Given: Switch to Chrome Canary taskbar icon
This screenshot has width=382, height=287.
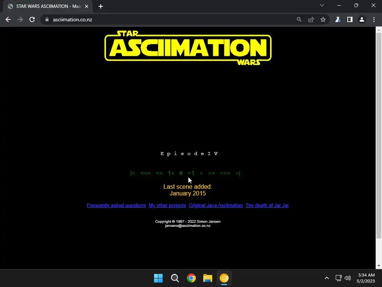Looking at the screenshot, I should point(224,278).
